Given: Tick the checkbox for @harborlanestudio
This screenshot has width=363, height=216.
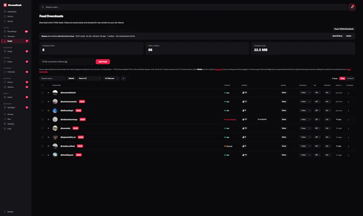Looking at the screenshot, I should coord(42,101).
